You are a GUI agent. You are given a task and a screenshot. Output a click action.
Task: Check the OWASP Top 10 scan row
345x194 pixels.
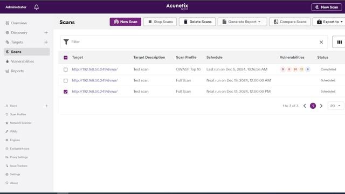coord(66,70)
